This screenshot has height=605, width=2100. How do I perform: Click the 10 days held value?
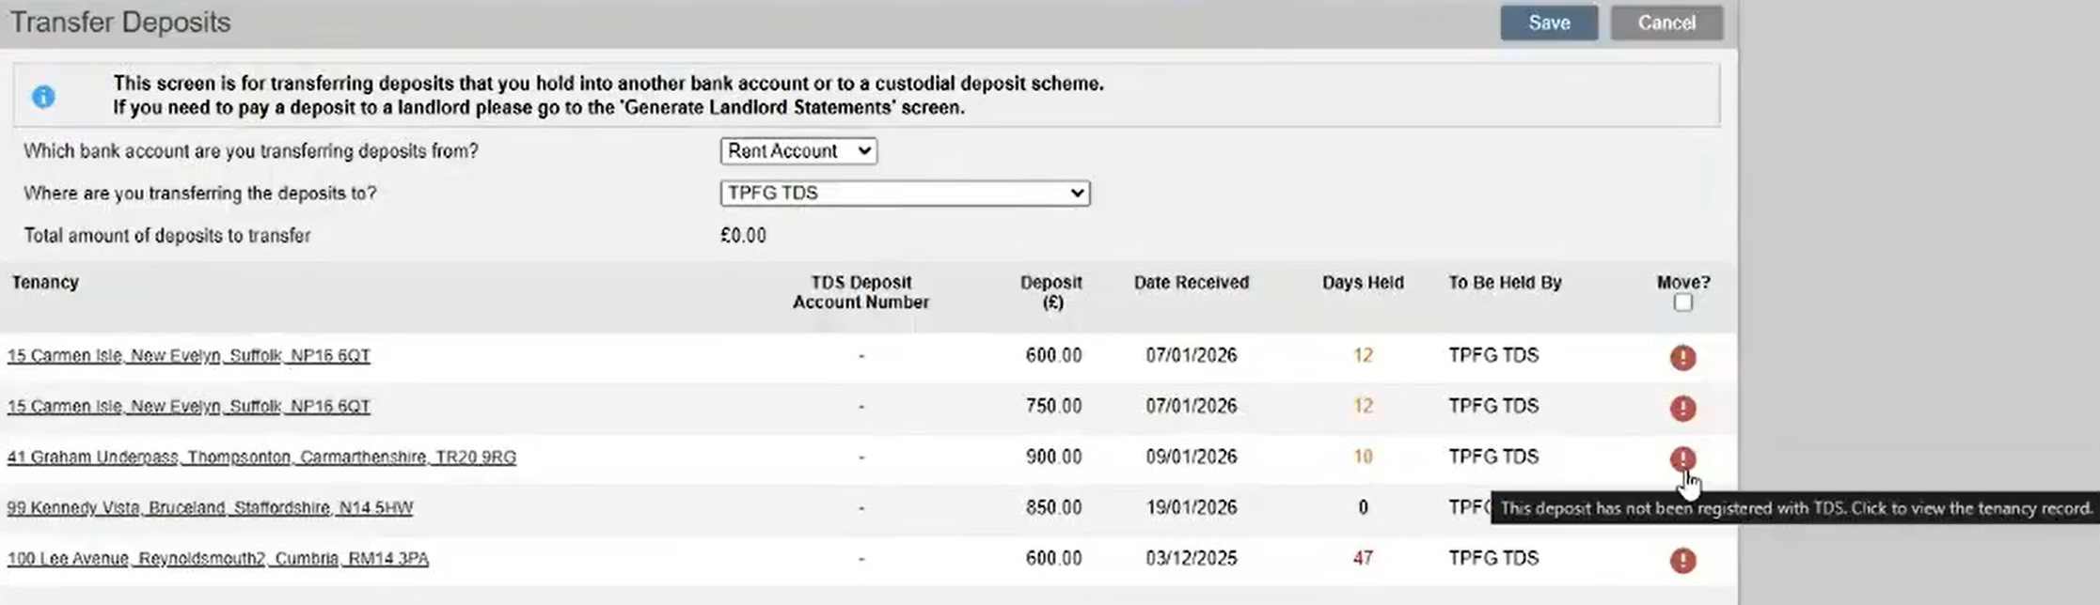1363,457
